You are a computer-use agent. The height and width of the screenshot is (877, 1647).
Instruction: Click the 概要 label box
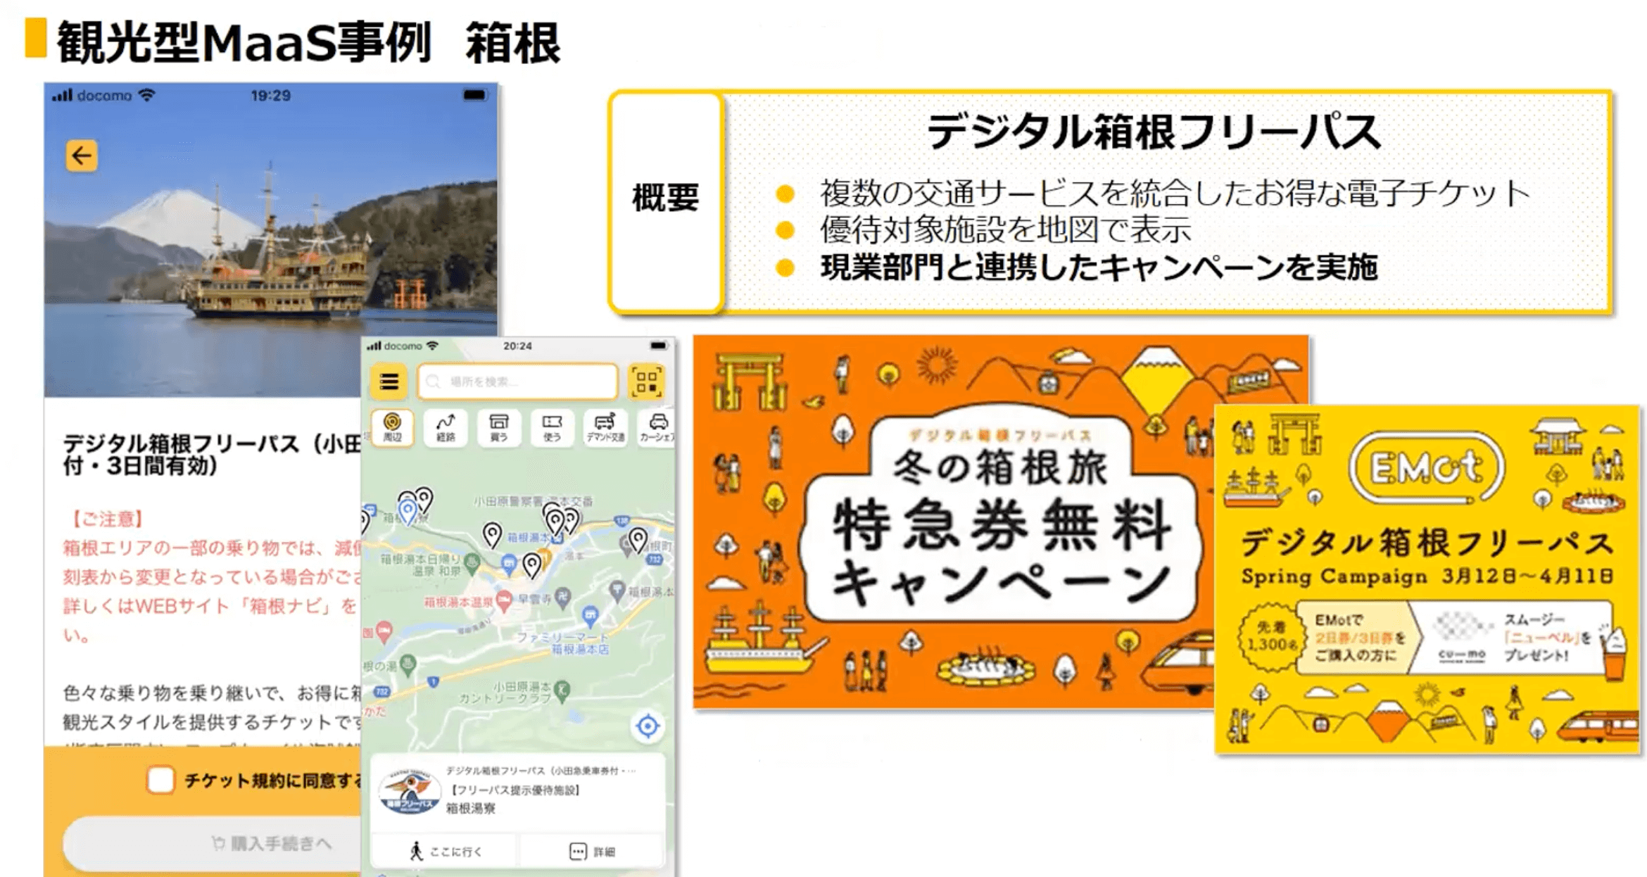click(x=666, y=201)
